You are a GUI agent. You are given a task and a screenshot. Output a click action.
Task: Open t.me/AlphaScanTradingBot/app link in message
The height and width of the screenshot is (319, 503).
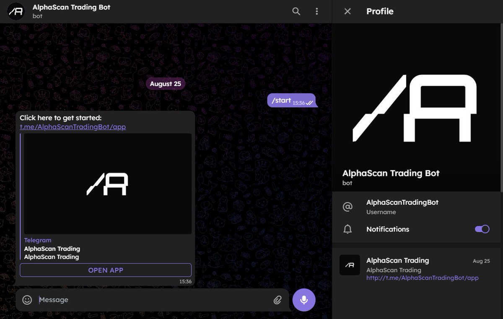coord(73,127)
